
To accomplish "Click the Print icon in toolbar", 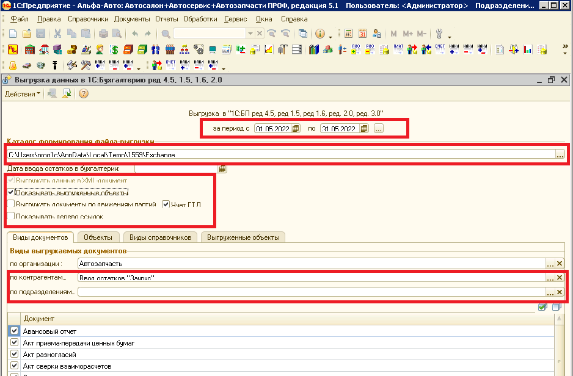I will [x=103, y=34].
